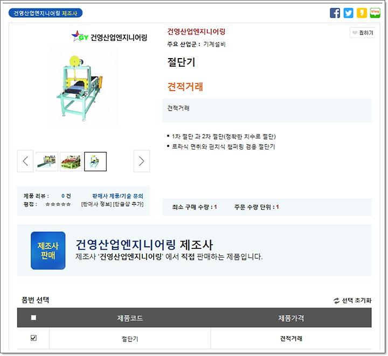Click the star rating next to 평점
This screenshot has height=356, width=388.
click(x=58, y=204)
